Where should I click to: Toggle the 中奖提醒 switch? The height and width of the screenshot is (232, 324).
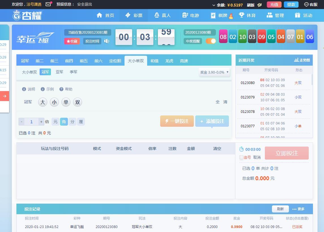[211, 41]
